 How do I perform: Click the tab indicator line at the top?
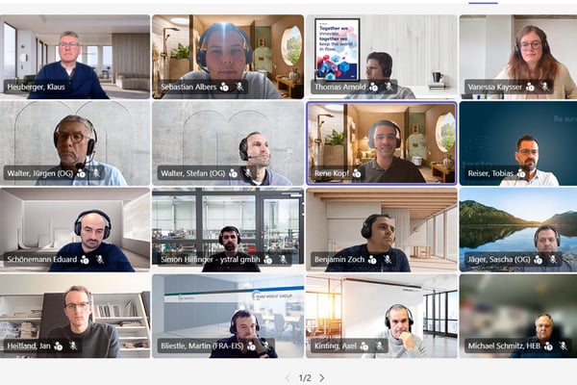[x=483, y=3]
